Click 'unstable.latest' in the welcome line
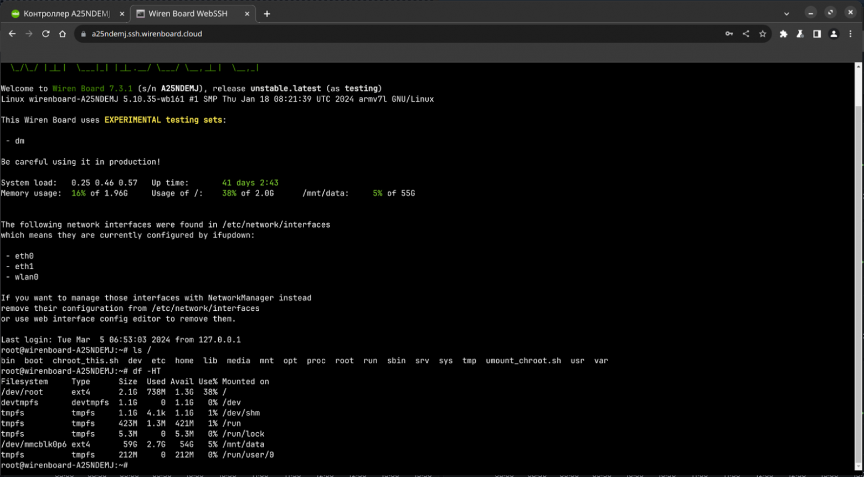 (285, 89)
